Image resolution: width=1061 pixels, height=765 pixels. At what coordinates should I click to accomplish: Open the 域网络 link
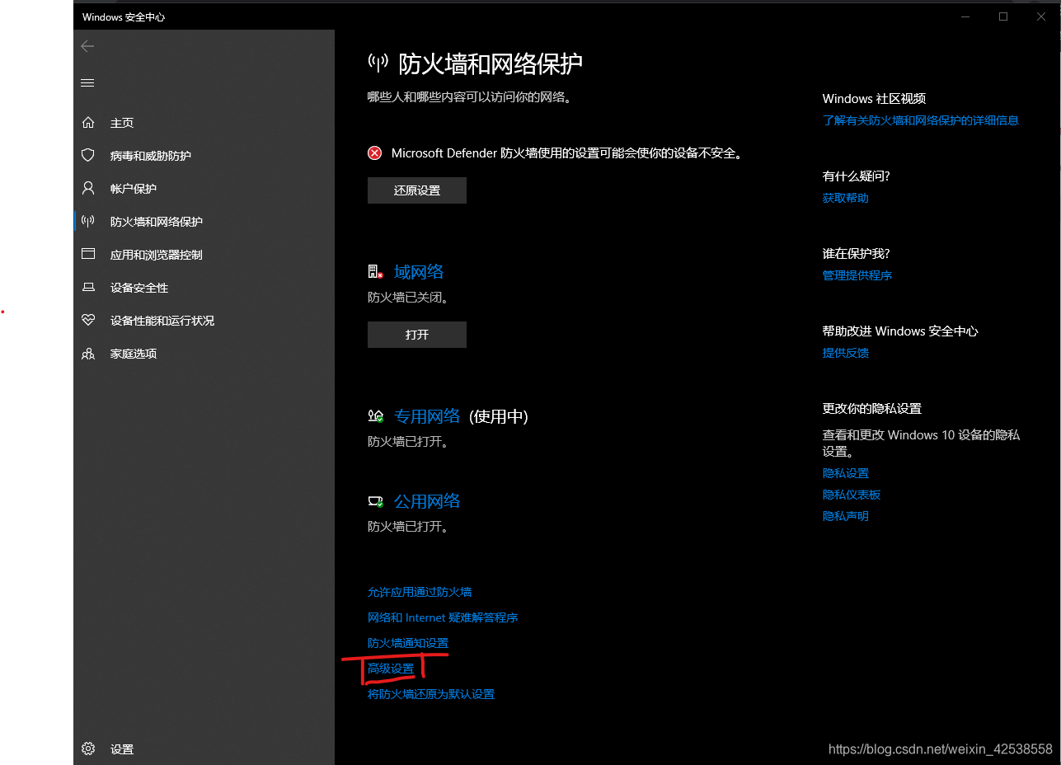pos(419,272)
